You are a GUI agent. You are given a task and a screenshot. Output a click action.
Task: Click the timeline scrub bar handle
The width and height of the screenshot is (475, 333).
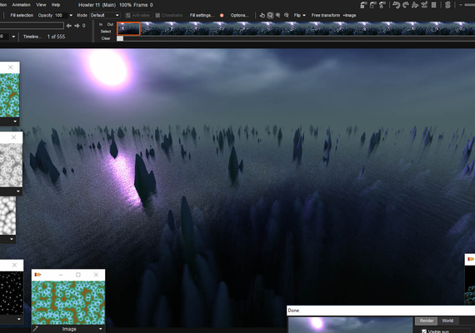tap(120, 38)
